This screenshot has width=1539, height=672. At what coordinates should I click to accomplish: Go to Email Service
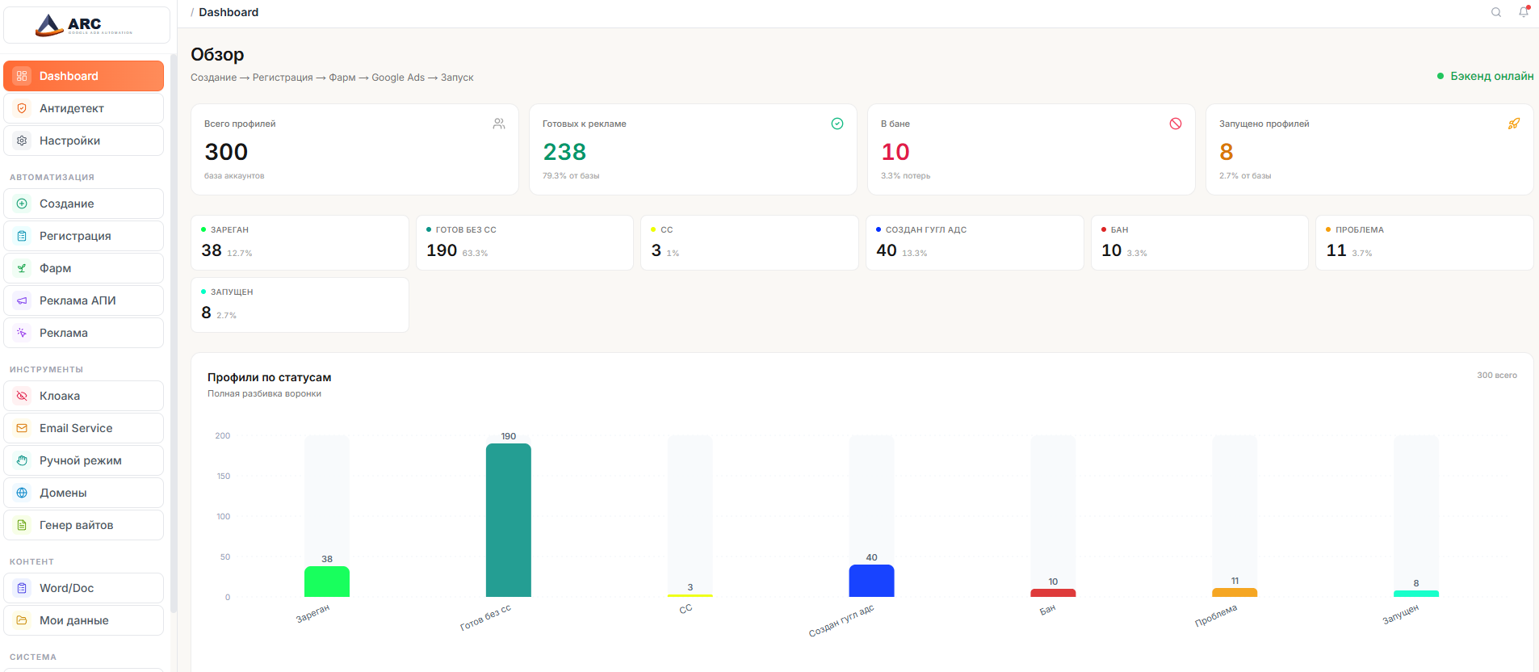point(84,428)
